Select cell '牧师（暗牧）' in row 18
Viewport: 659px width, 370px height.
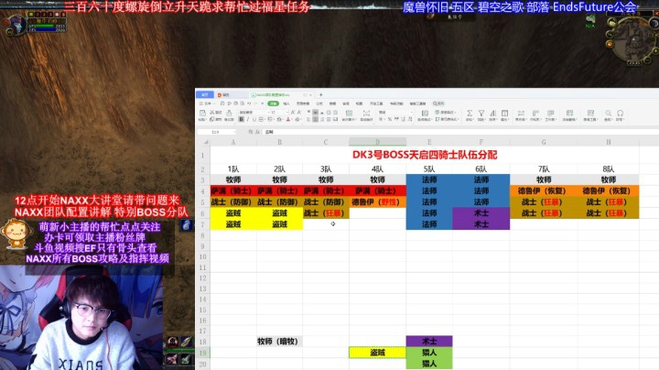pyautogui.click(x=279, y=342)
